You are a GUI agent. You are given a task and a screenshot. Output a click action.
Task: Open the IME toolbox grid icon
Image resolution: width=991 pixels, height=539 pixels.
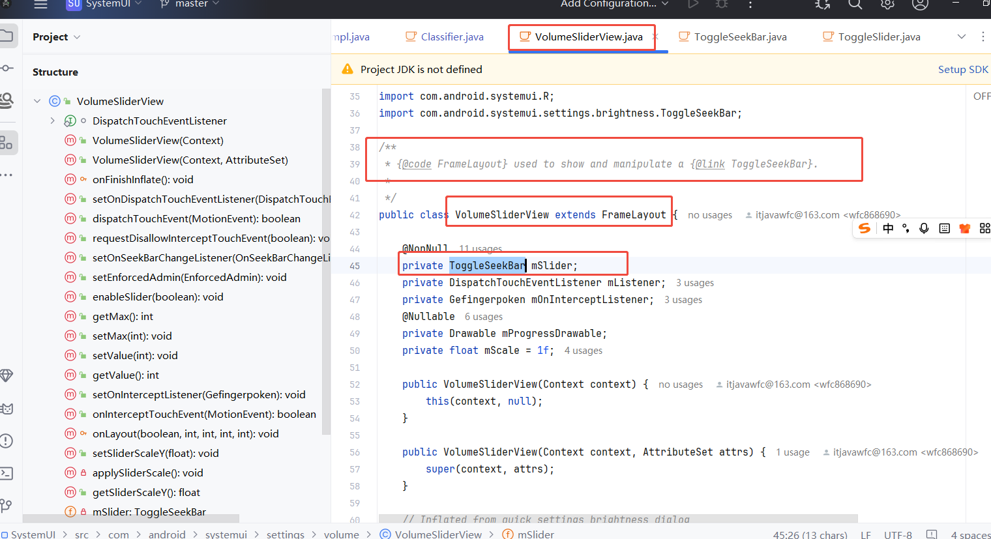coord(984,228)
